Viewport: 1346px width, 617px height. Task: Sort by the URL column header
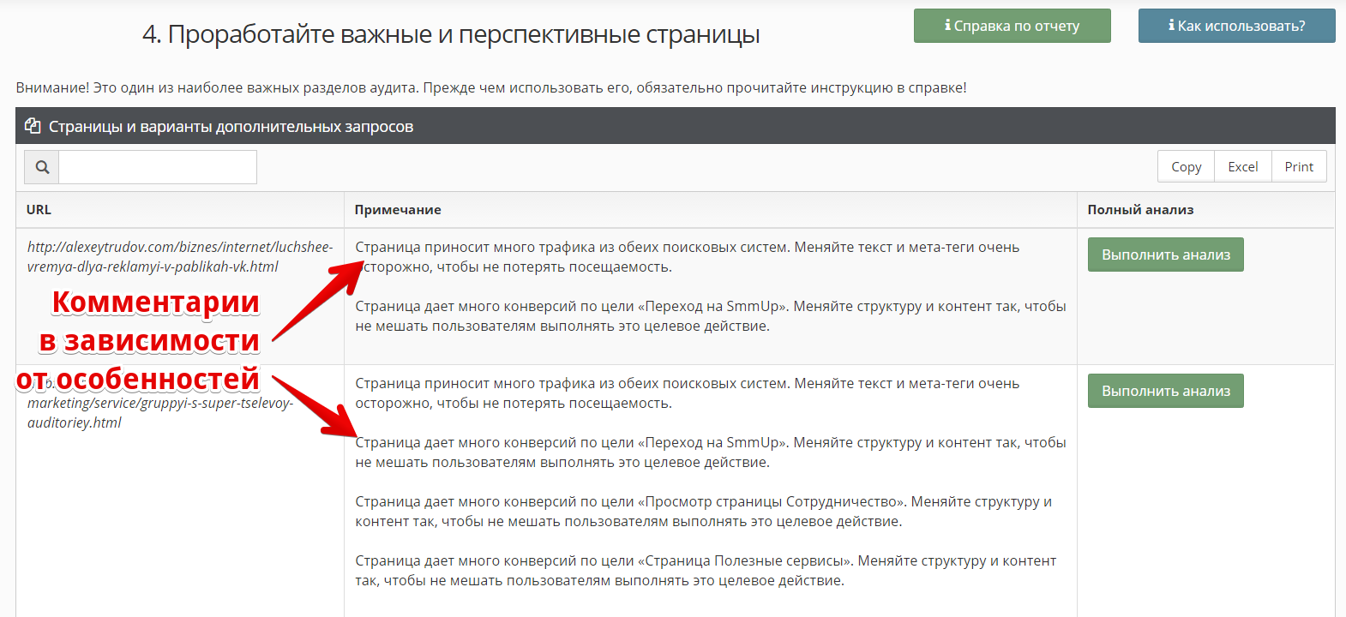click(39, 210)
